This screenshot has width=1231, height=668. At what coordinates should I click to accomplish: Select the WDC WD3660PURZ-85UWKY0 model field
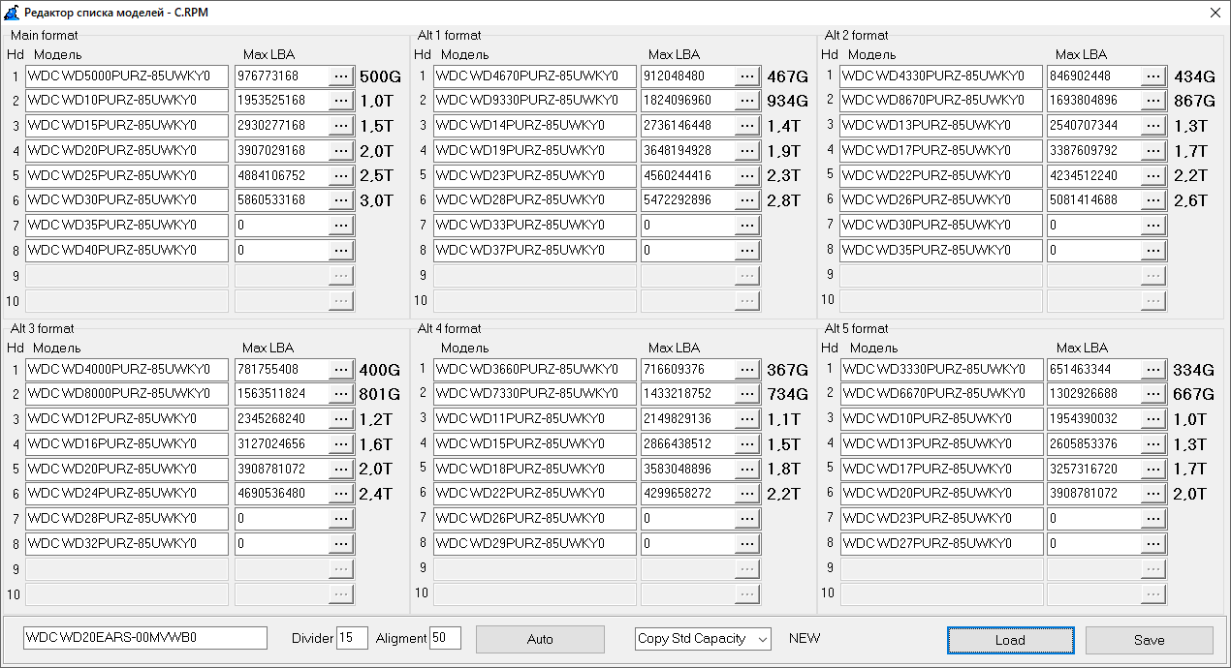[x=535, y=370]
